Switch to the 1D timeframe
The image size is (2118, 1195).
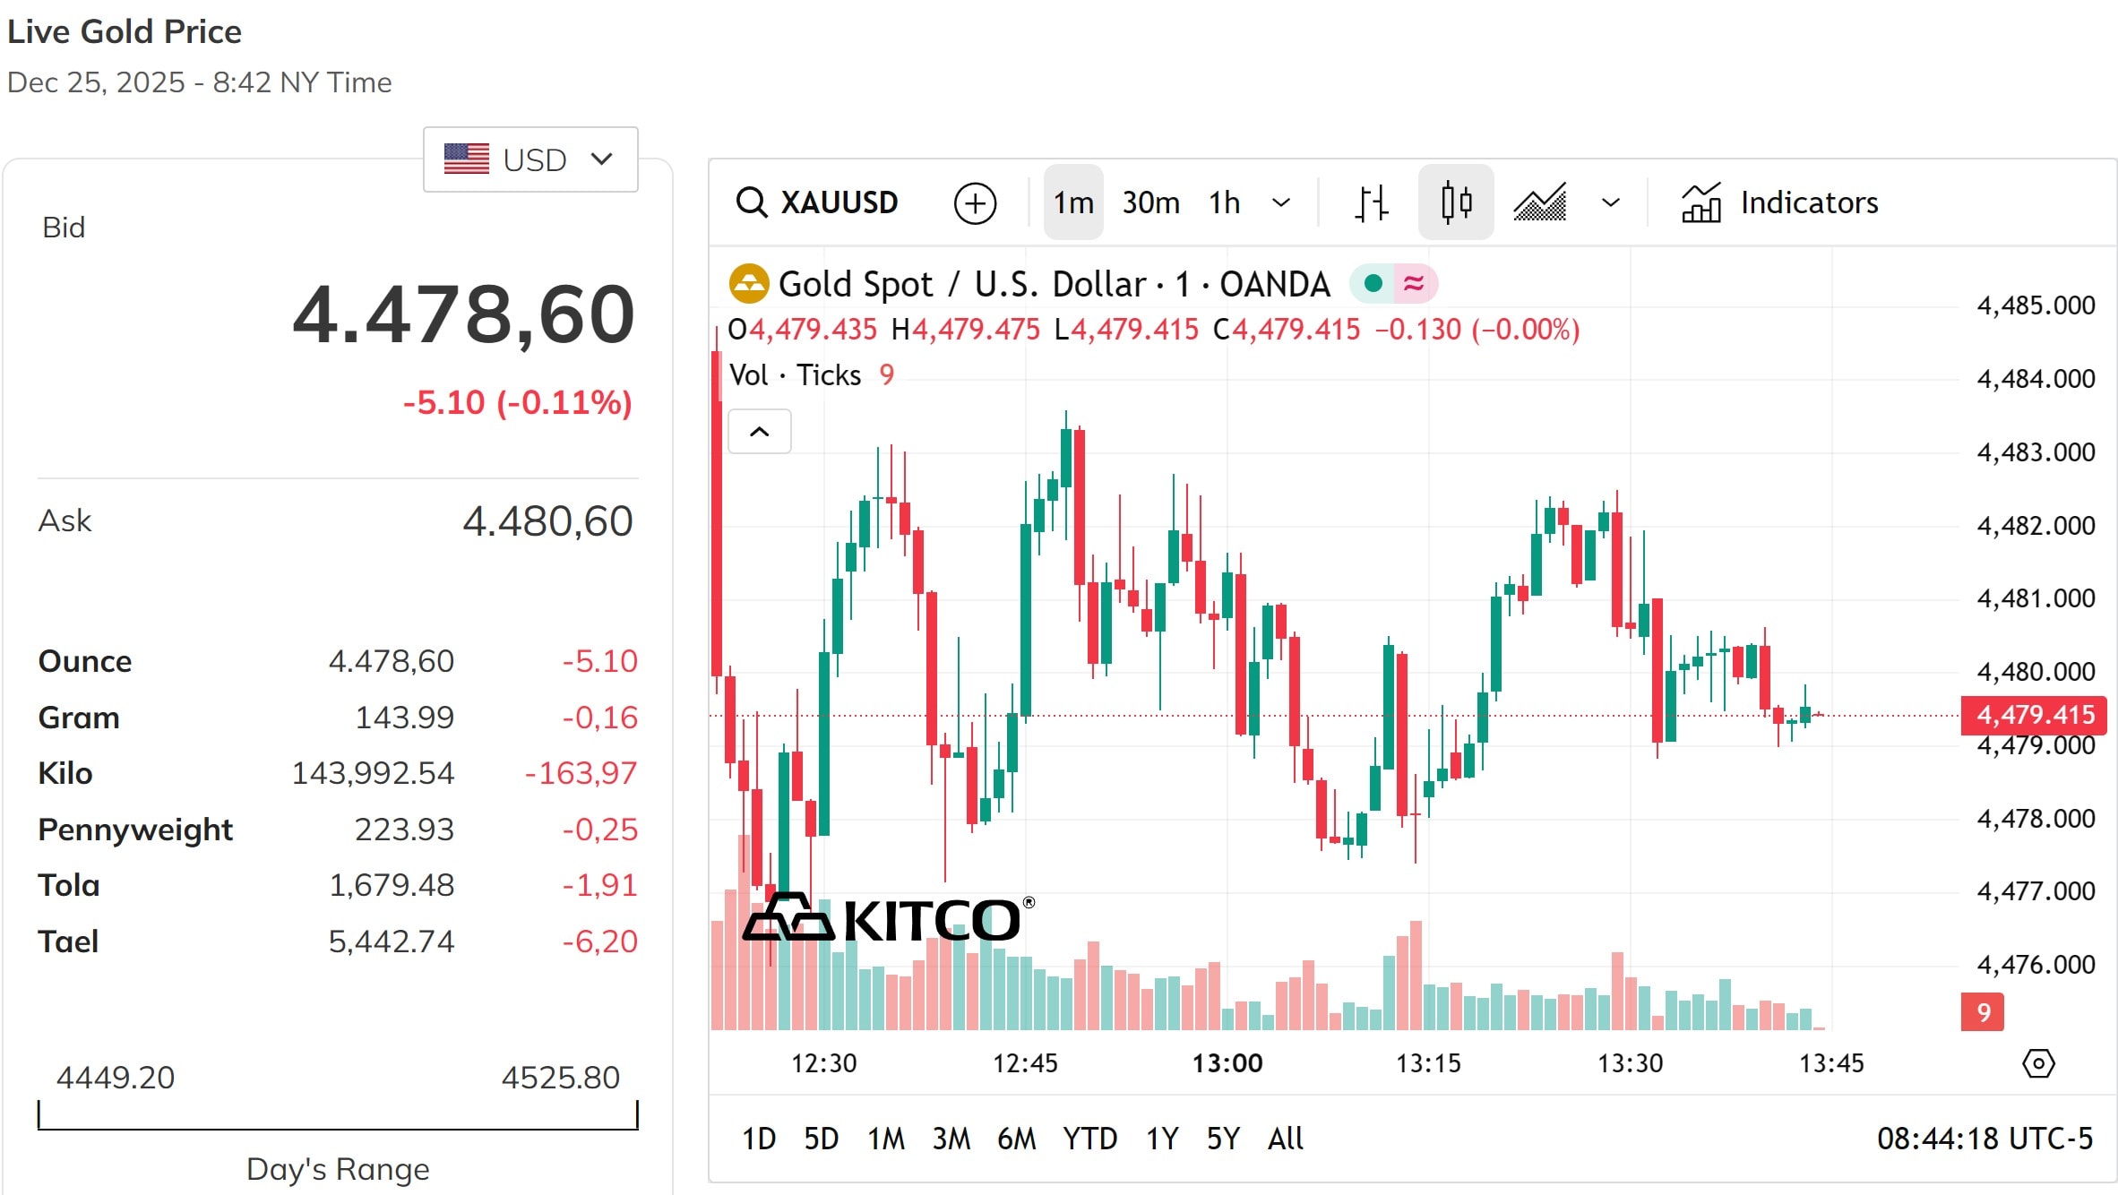pos(759,1138)
